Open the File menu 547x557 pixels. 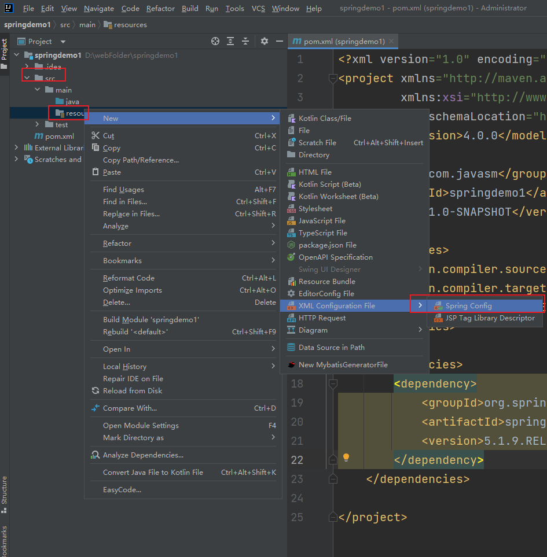28,8
